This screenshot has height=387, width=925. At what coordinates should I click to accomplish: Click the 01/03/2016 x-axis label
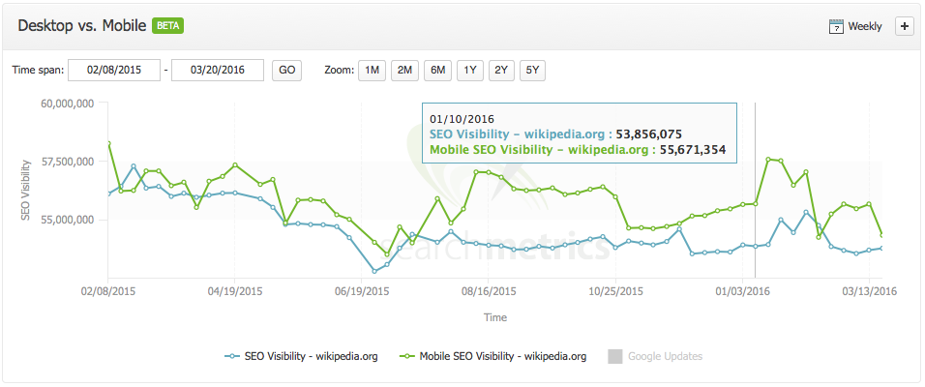pos(743,289)
